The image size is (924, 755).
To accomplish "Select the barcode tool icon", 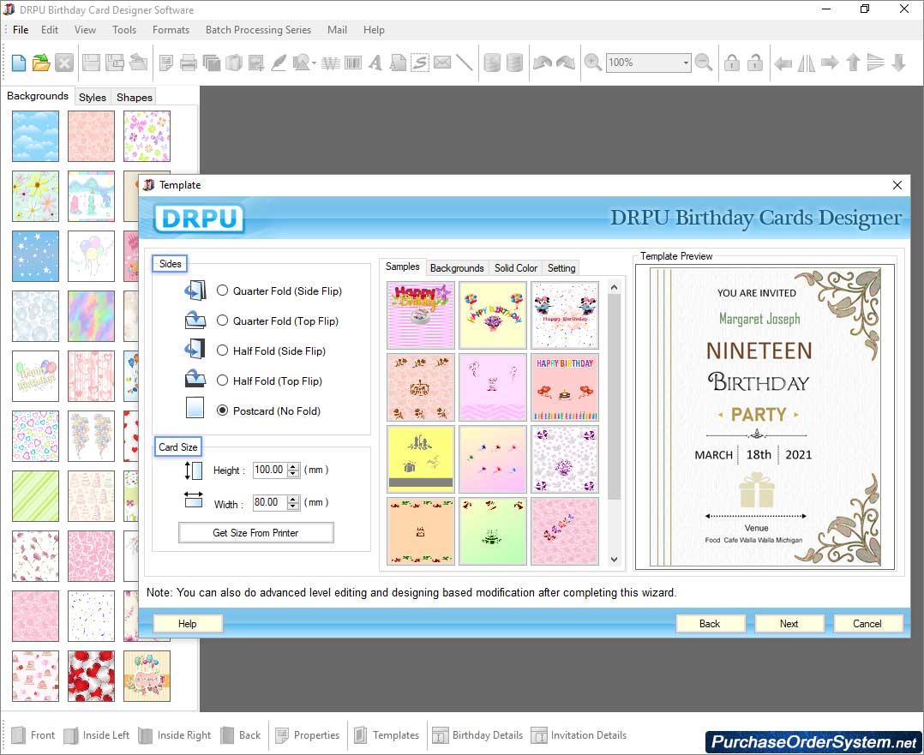I will tap(353, 63).
